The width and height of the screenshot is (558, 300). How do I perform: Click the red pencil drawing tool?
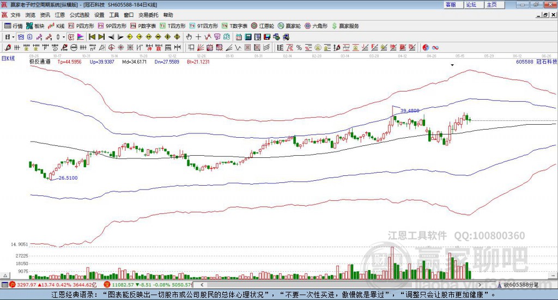point(8,47)
